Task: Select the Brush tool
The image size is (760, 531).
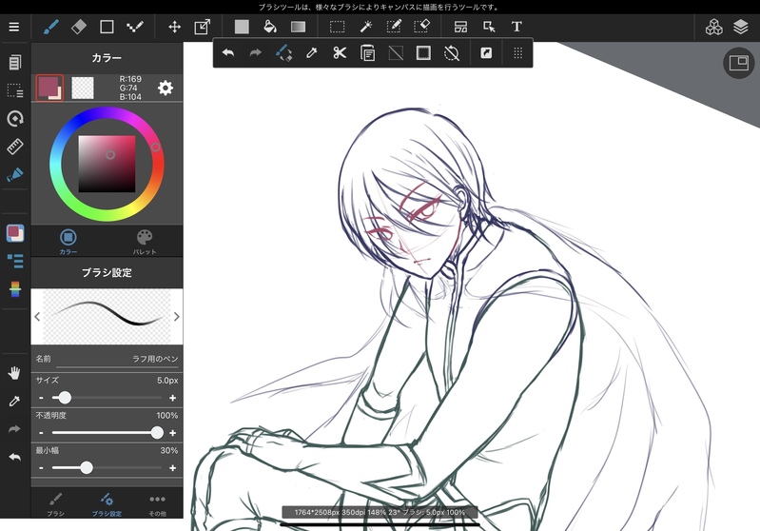Action: click(51, 27)
